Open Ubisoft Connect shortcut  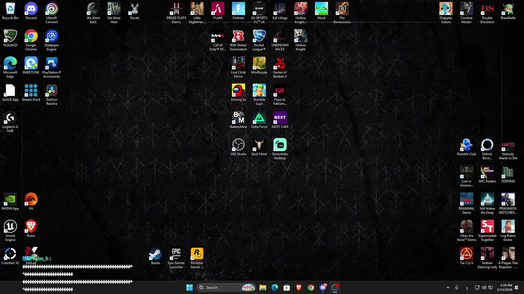[x=52, y=13]
